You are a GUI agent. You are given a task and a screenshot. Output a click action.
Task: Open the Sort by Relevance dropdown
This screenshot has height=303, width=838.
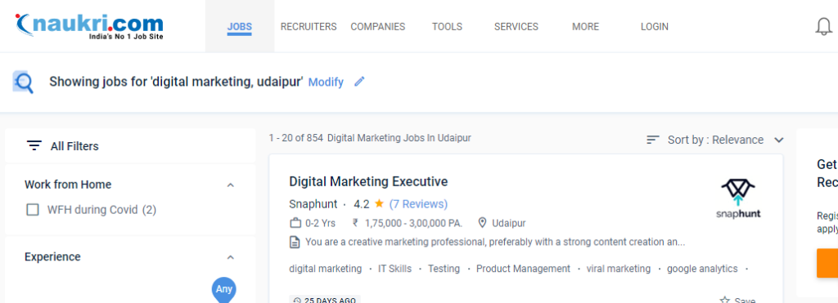[x=715, y=140]
